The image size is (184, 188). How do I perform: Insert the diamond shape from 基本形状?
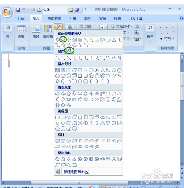pyautogui.click(x=85, y=70)
